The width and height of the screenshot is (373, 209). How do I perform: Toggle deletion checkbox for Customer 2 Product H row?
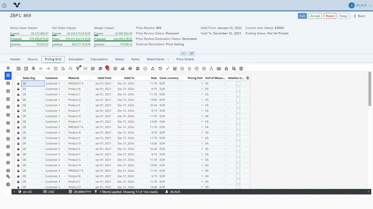[238, 165]
